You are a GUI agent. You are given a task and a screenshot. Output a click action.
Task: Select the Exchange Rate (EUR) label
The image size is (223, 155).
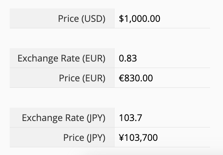coord(61,58)
